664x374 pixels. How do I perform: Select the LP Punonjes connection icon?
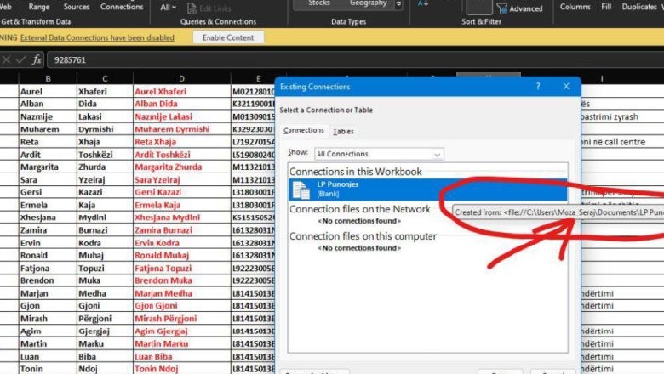tap(301, 190)
